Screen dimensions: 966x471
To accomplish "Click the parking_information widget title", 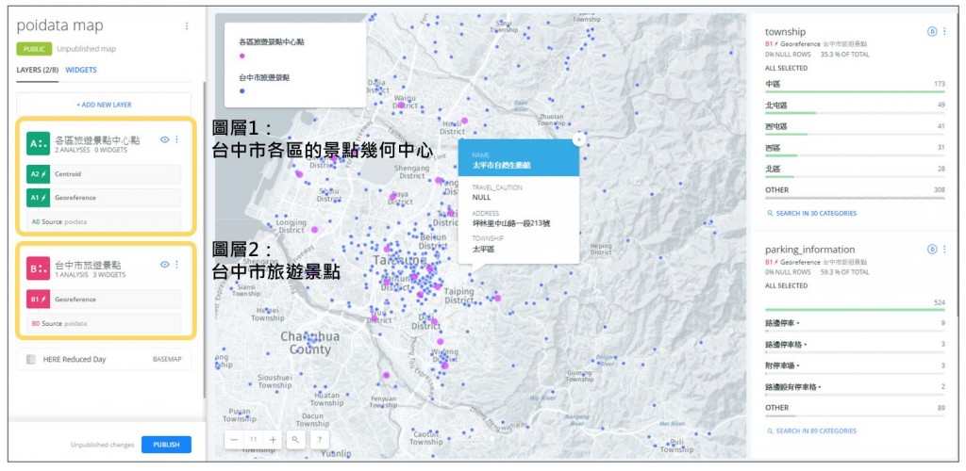I will coord(809,249).
